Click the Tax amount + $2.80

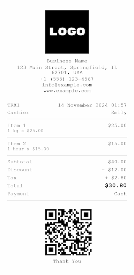(116, 178)
